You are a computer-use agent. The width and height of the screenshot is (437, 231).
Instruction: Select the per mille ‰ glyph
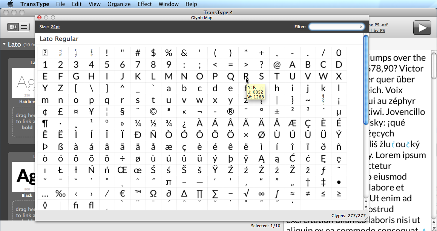[60, 194]
